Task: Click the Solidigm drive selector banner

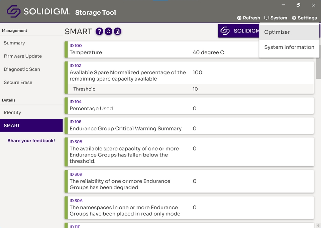Action: click(239, 31)
